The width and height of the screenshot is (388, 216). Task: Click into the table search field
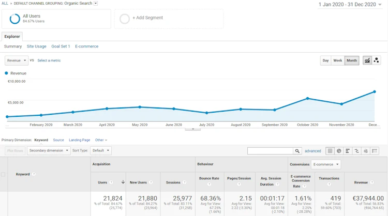(x=270, y=151)
